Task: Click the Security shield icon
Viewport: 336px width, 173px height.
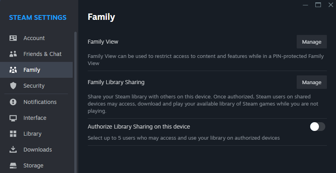Action: pyautogui.click(x=13, y=86)
